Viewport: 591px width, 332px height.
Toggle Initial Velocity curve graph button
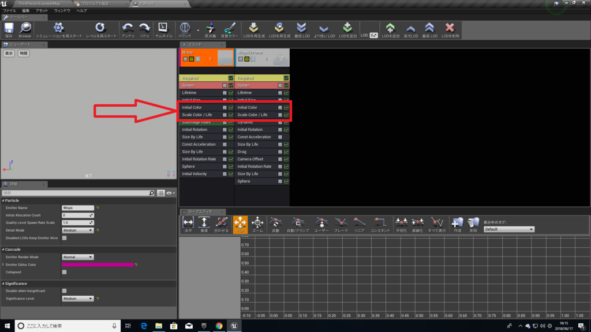point(231,174)
